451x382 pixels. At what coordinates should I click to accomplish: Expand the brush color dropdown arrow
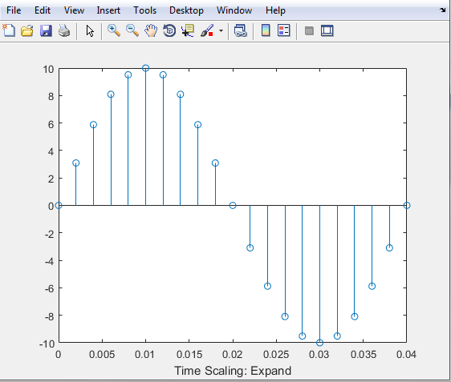click(x=221, y=30)
